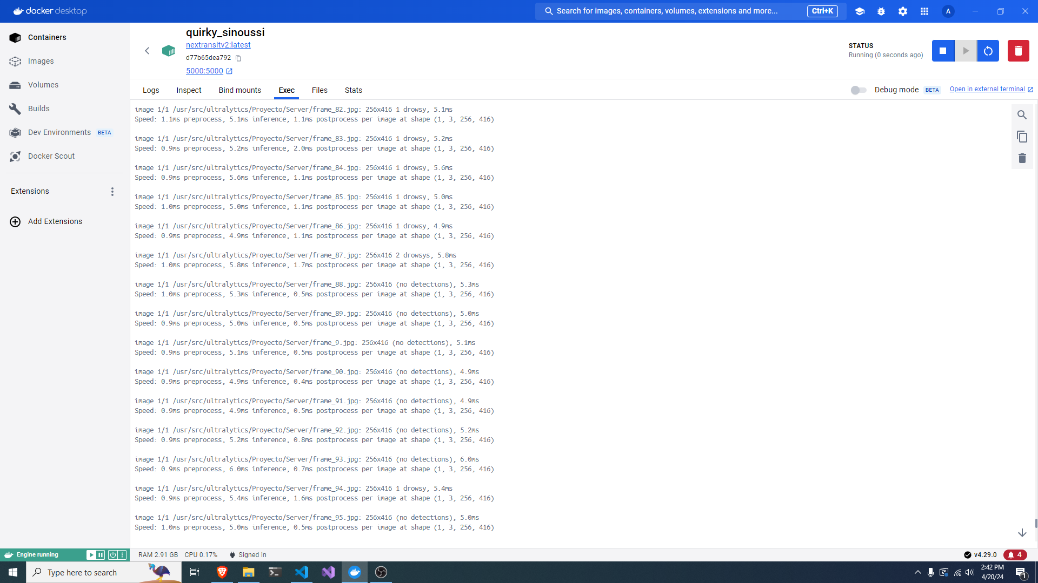The image size is (1038, 583).
Task: Open engine options menu in status bar
Action: click(123, 555)
